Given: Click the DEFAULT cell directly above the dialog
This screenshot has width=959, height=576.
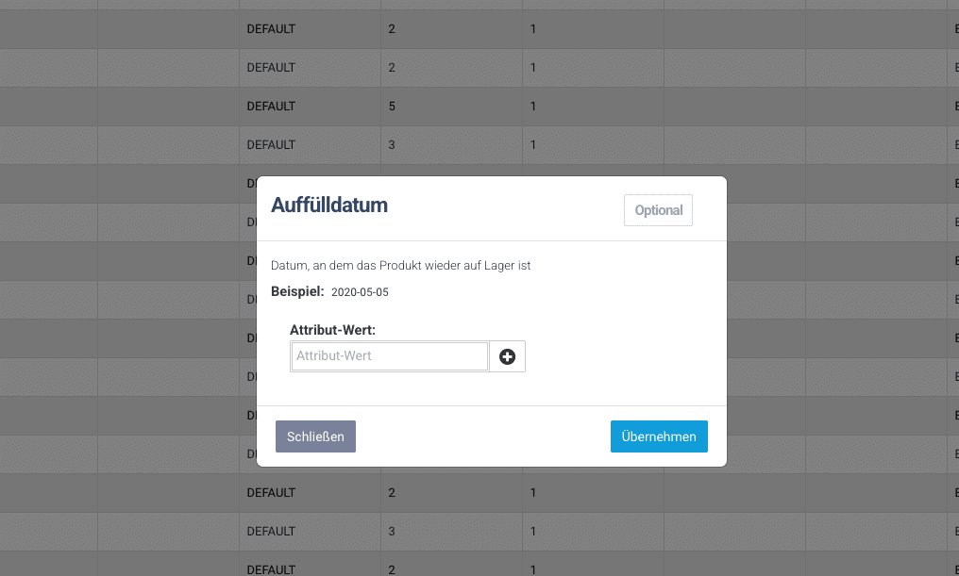Looking at the screenshot, I should pyautogui.click(x=271, y=145).
